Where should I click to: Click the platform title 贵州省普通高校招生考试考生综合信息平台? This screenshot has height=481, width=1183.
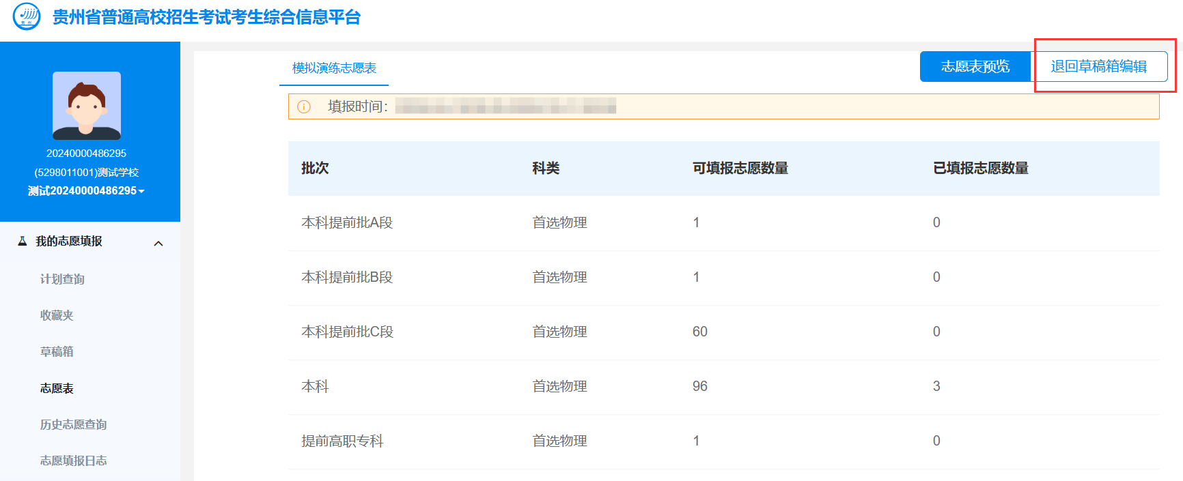(x=207, y=17)
